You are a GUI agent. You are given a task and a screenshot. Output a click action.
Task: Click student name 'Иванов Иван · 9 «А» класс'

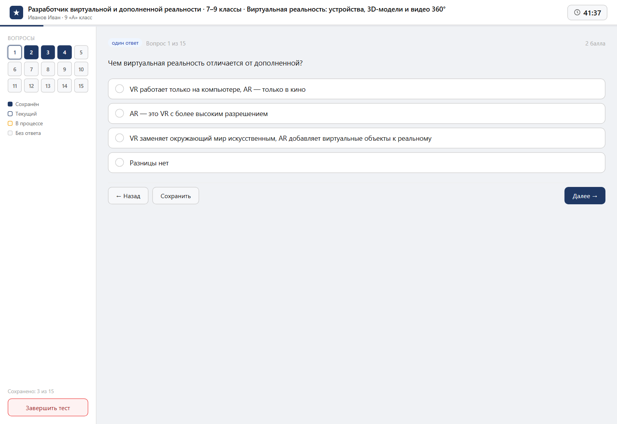pos(60,18)
